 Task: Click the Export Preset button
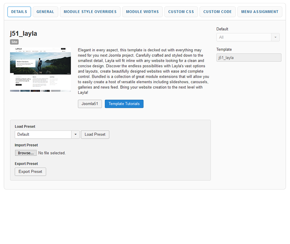pyautogui.click(x=30, y=172)
